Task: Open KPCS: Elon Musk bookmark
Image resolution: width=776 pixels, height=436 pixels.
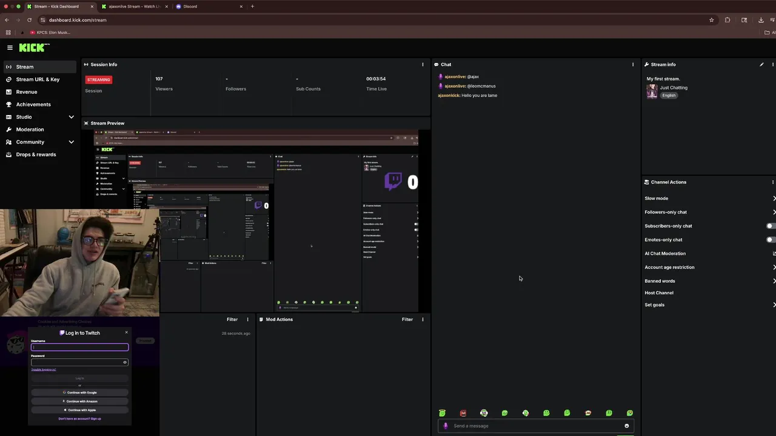Action: pyautogui.click(x=50, y=32)
